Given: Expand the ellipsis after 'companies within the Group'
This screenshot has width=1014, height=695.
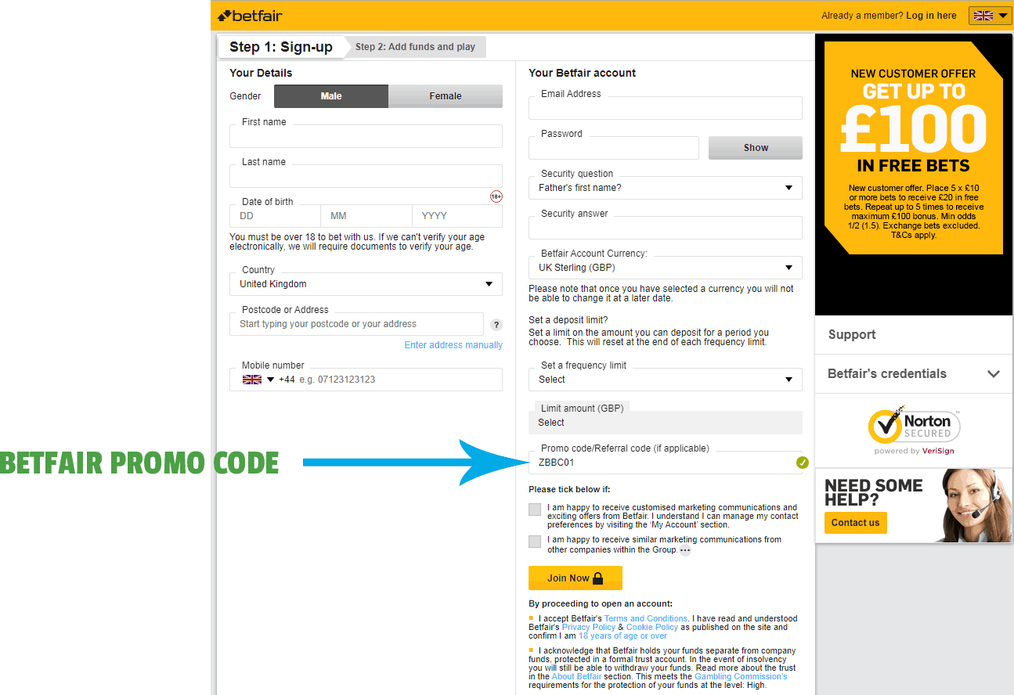Looking at the screenshot, I should coord(685,550).
